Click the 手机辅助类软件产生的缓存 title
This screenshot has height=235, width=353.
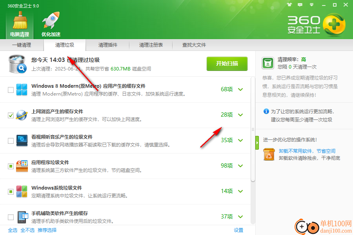pos(60,213)
